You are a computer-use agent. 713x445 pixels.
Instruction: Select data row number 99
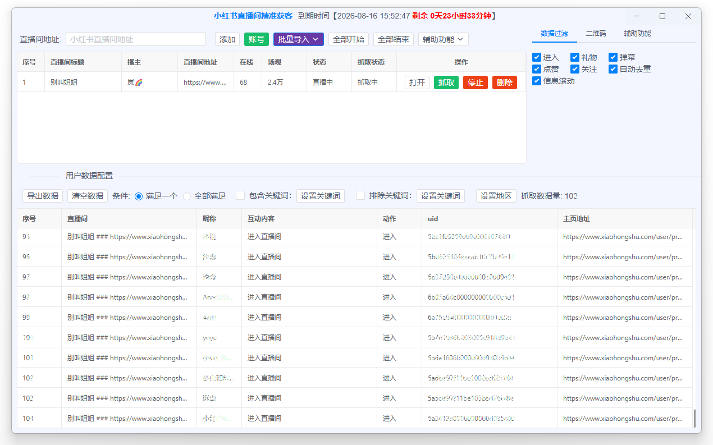[x=355, y=318]
